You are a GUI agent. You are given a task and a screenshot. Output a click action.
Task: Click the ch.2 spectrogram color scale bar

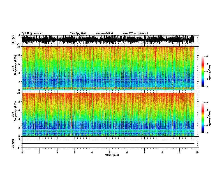point(203,118)
